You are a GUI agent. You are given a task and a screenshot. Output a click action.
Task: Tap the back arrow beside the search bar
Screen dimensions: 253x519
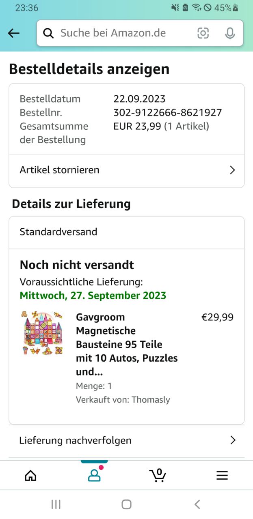[x=14, y=33]
